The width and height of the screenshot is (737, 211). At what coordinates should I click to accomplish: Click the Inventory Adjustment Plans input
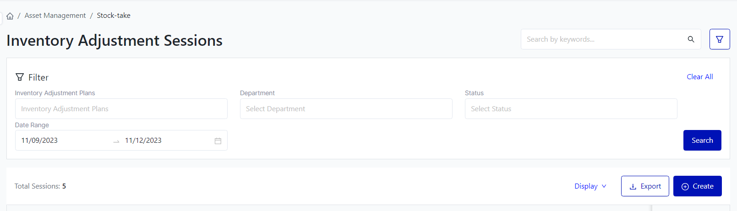tap(121, 109)
